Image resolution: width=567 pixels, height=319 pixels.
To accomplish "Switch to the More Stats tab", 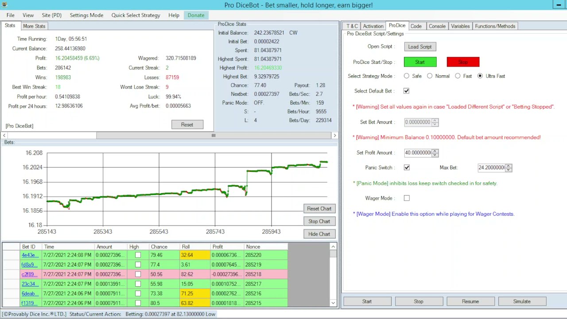I will 34,26.
